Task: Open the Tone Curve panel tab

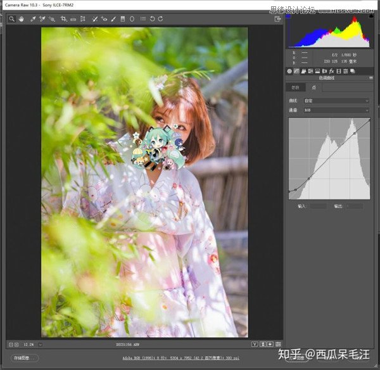Action: [296, 71]
